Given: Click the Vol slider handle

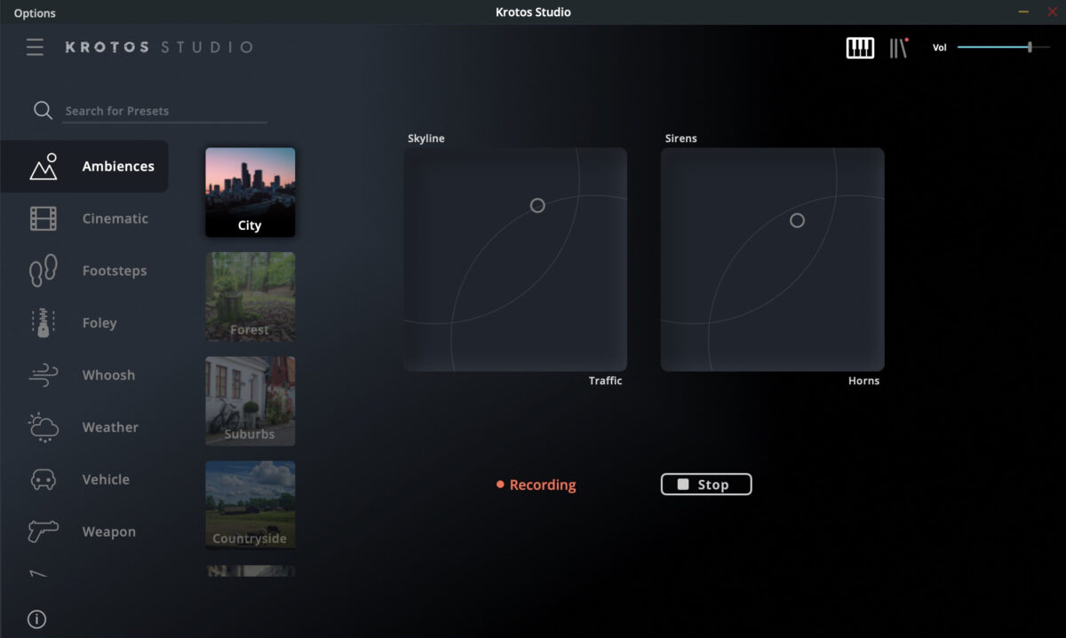Looking at the screenshot, I should (1030, 47).
